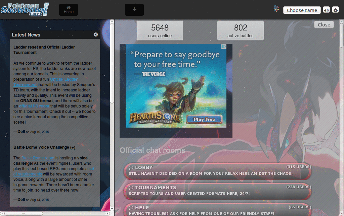Click the 802 active battles counter

coord(241,30)
